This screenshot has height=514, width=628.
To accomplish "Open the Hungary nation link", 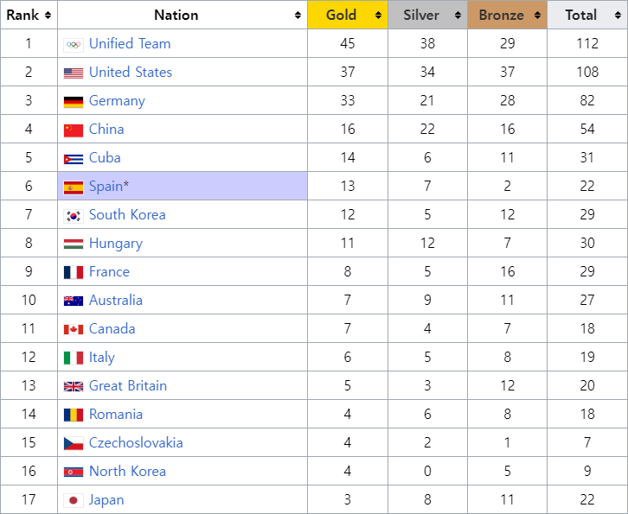I will pos(115,244).
